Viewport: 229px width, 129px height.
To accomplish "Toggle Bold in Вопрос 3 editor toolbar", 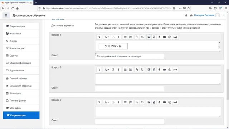I will pos(113,102).
